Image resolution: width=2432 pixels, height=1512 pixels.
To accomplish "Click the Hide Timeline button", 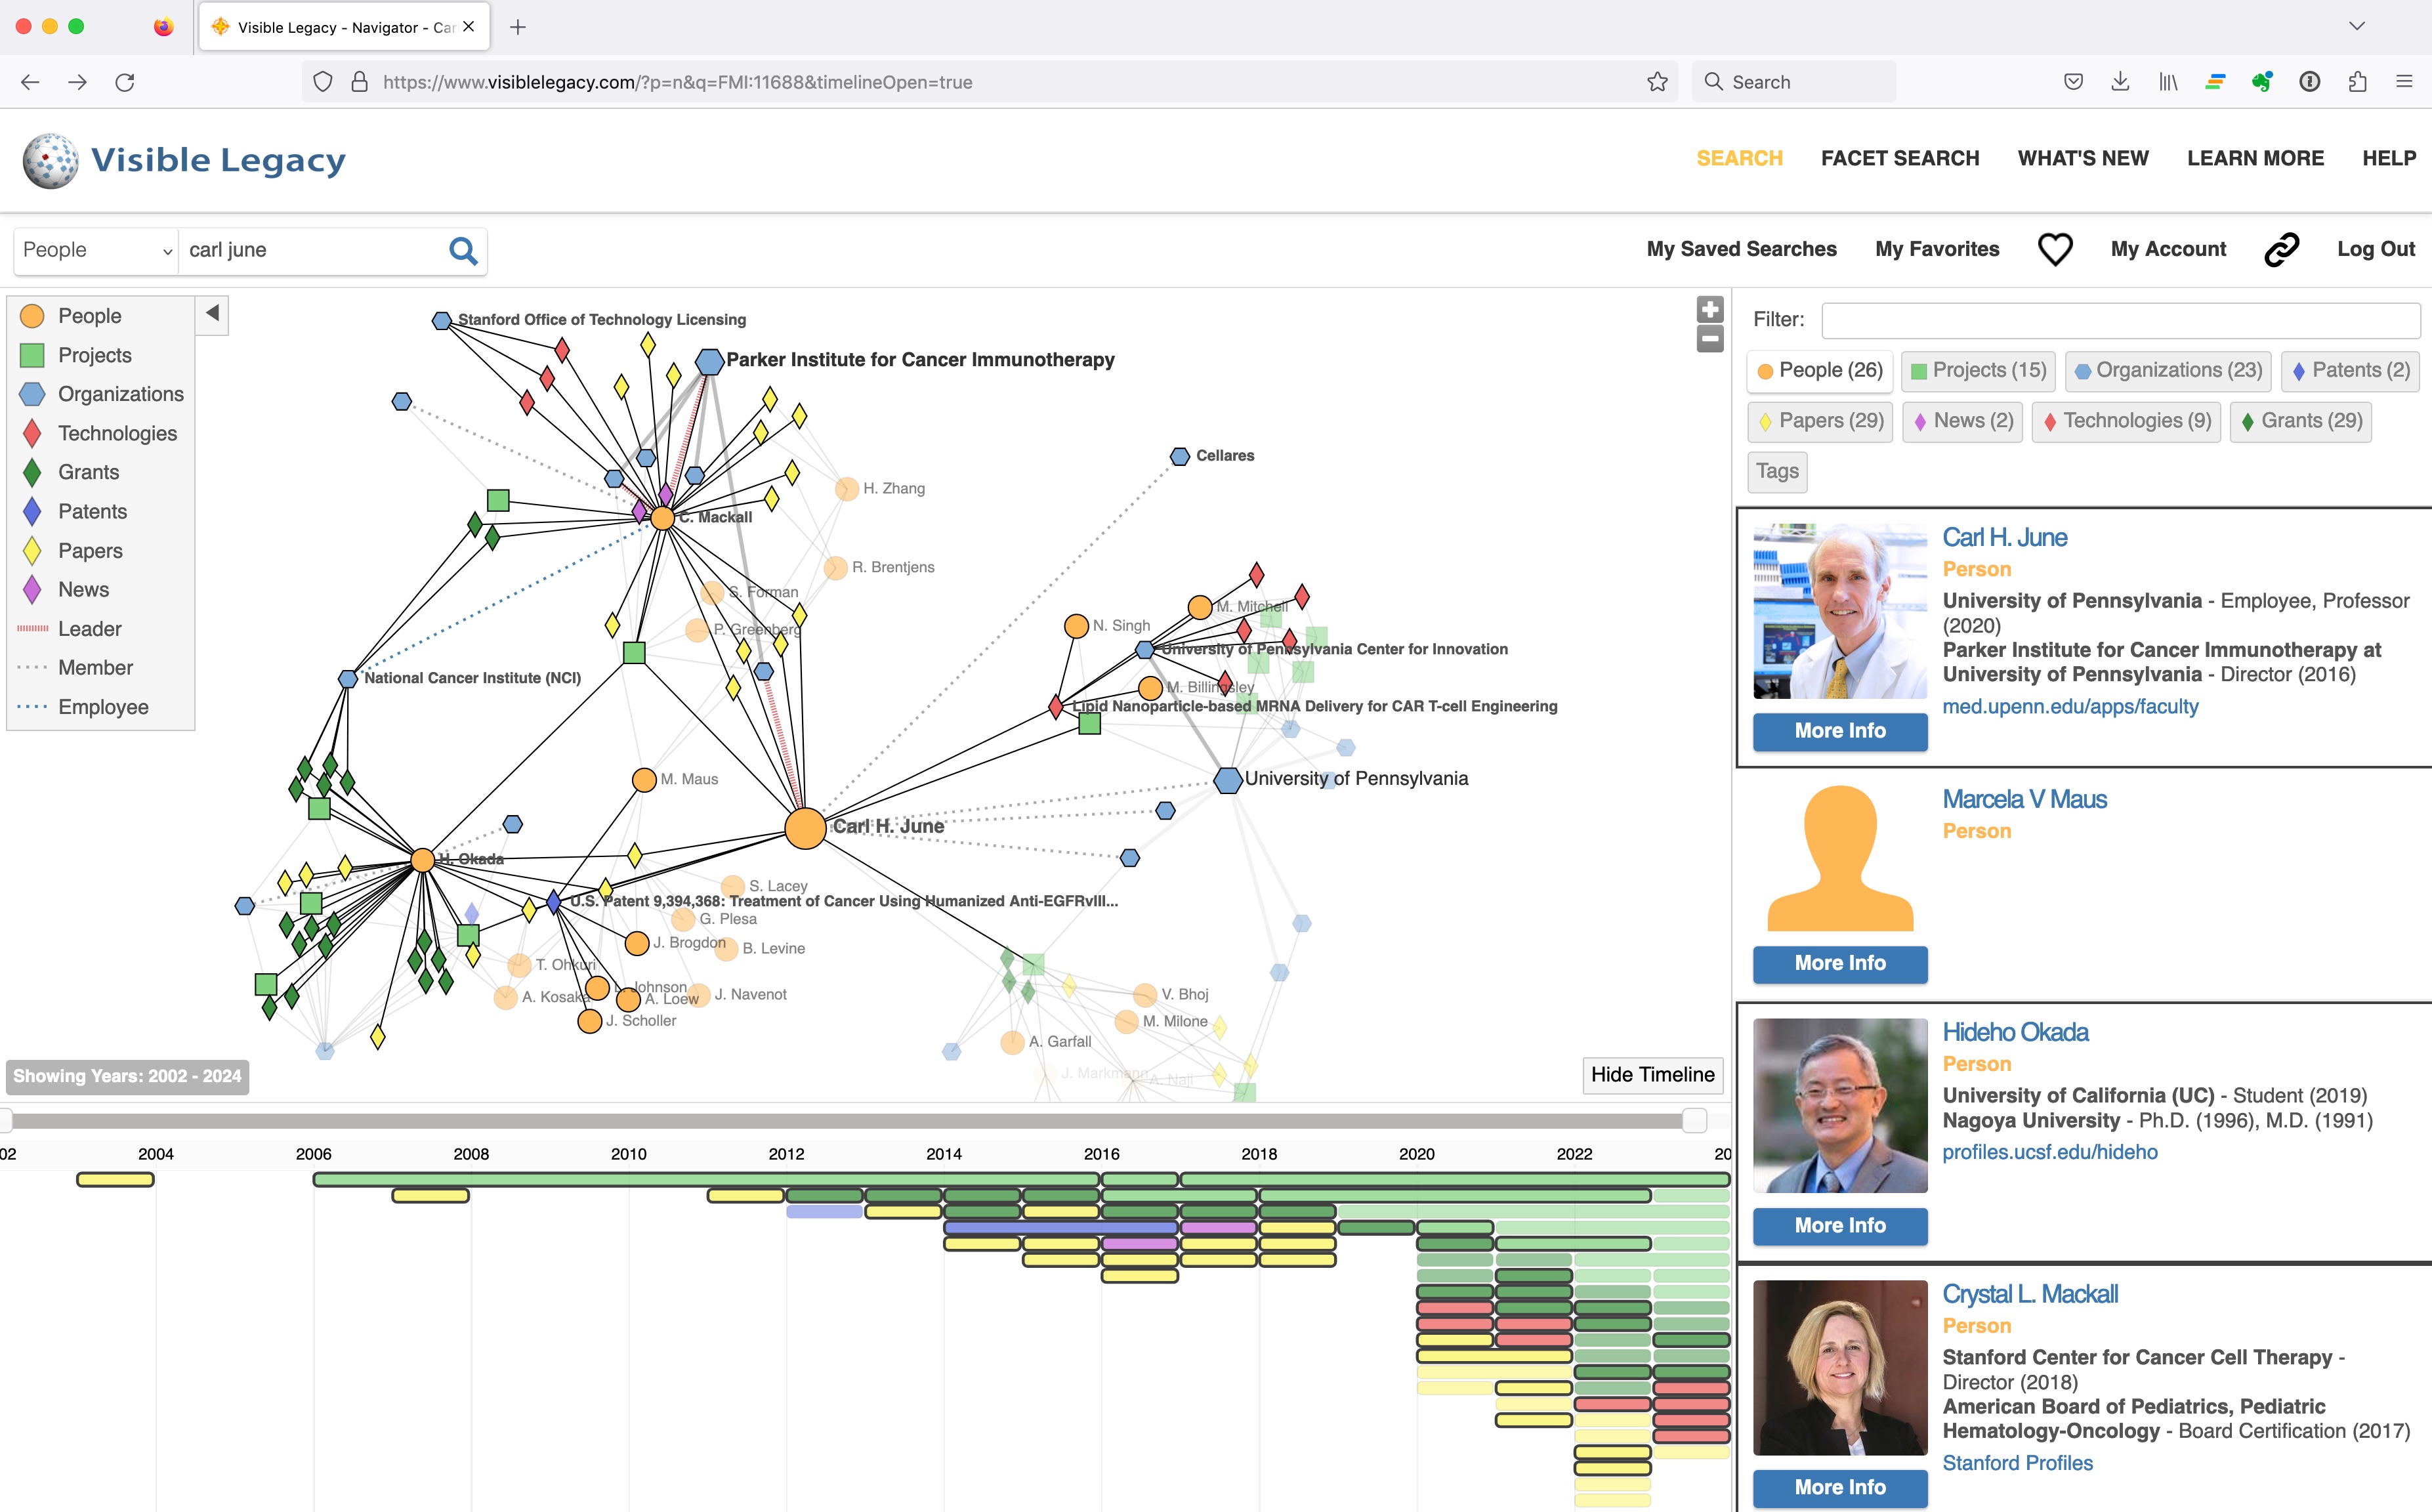I will pos(1652,1075).
